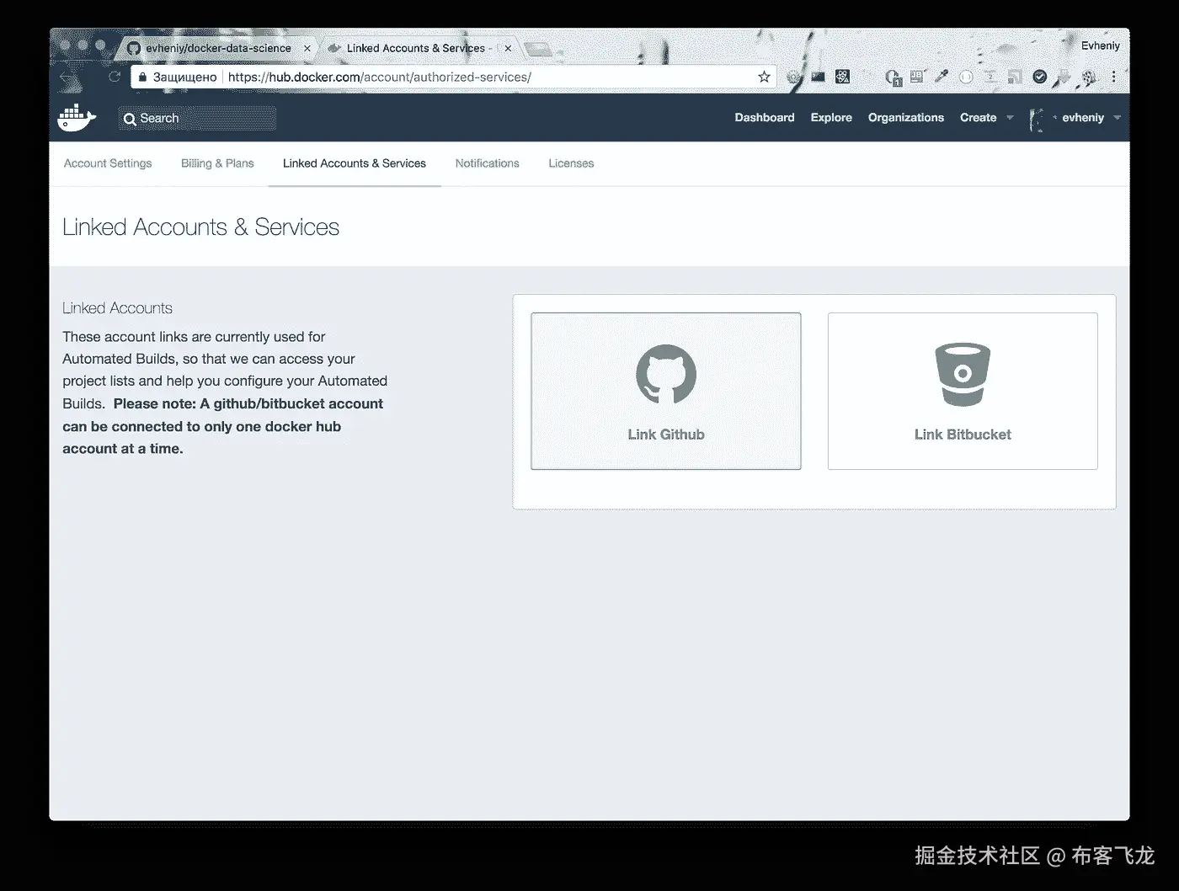
Task: Click the Linked Accounts & Services heading
Action: tap(200, 227)
